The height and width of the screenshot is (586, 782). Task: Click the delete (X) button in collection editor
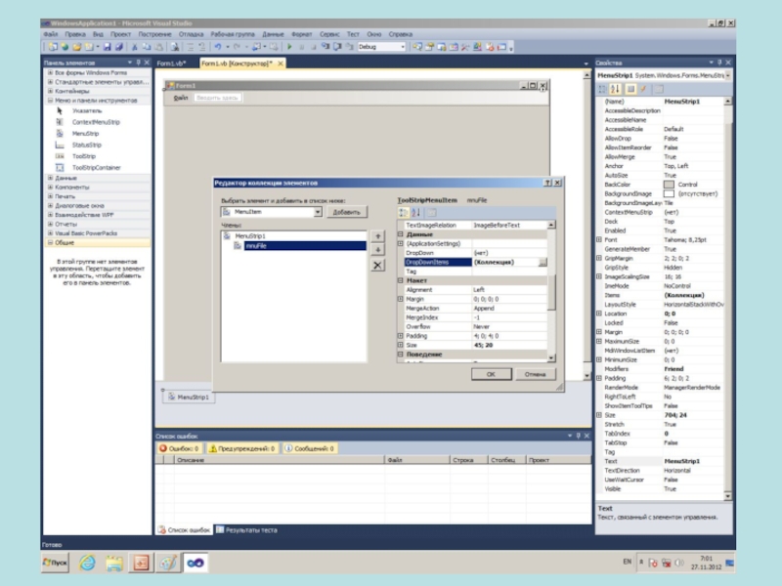click(x=378, y=265)
